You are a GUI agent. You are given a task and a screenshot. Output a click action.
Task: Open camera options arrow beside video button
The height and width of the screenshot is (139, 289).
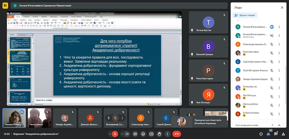122,134
